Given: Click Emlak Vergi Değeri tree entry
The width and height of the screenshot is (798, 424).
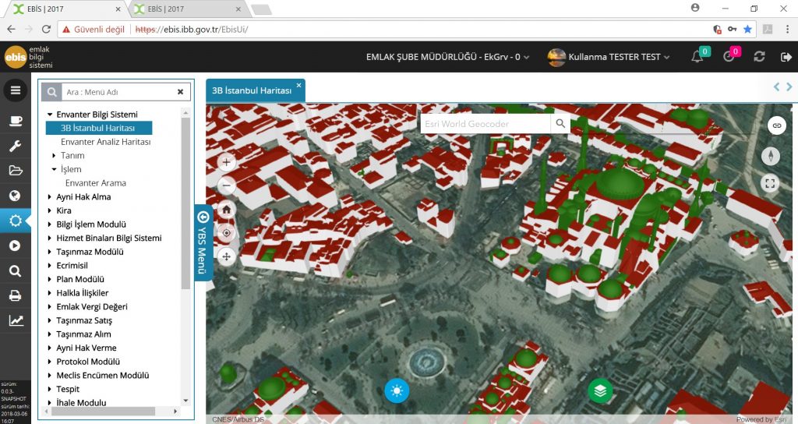Looking at the screenshot, I should tap(92, 307).
